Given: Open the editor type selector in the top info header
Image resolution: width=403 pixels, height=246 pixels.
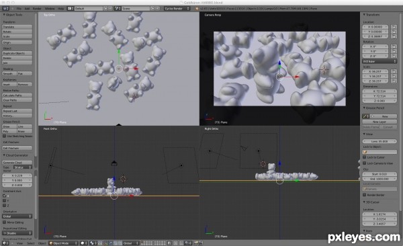Looking at the screenshot, I should point(5,9).
